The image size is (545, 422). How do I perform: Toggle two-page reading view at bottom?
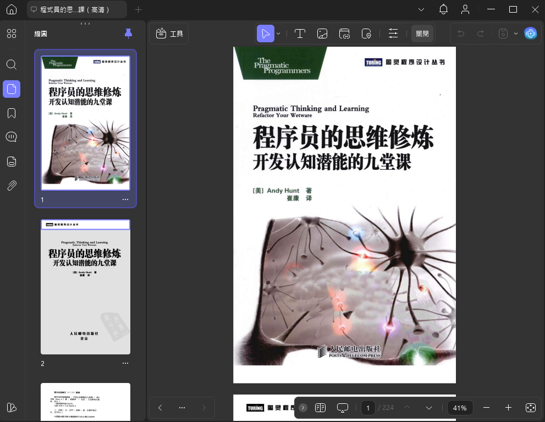point(320,408)
